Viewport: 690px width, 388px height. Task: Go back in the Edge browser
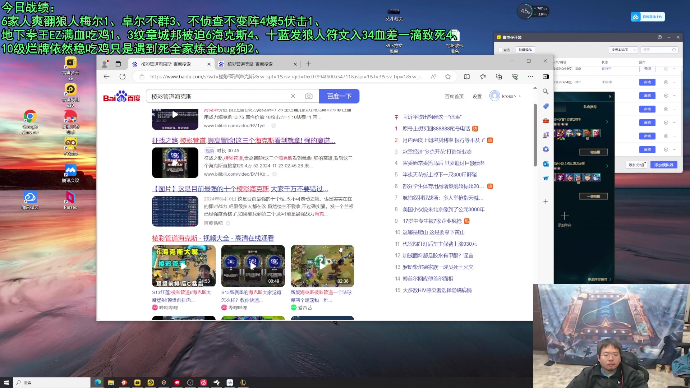click(106, 77)
